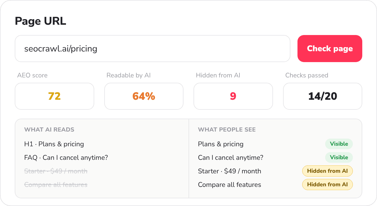
Task: Click the struck-through Compare all features line
Action: 56,185
